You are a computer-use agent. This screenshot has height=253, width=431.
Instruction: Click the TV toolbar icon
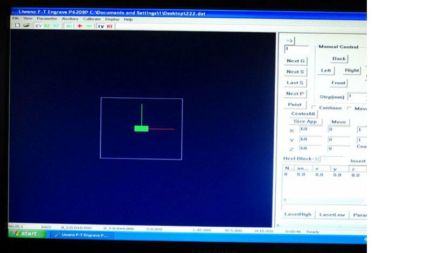(101, 25)
